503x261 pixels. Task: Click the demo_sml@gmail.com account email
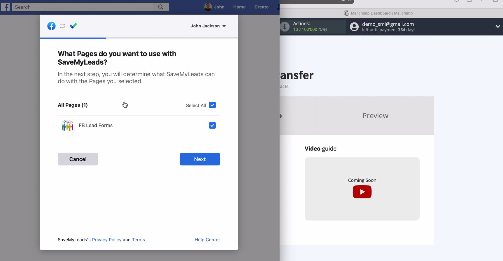(x=388, y=24)
